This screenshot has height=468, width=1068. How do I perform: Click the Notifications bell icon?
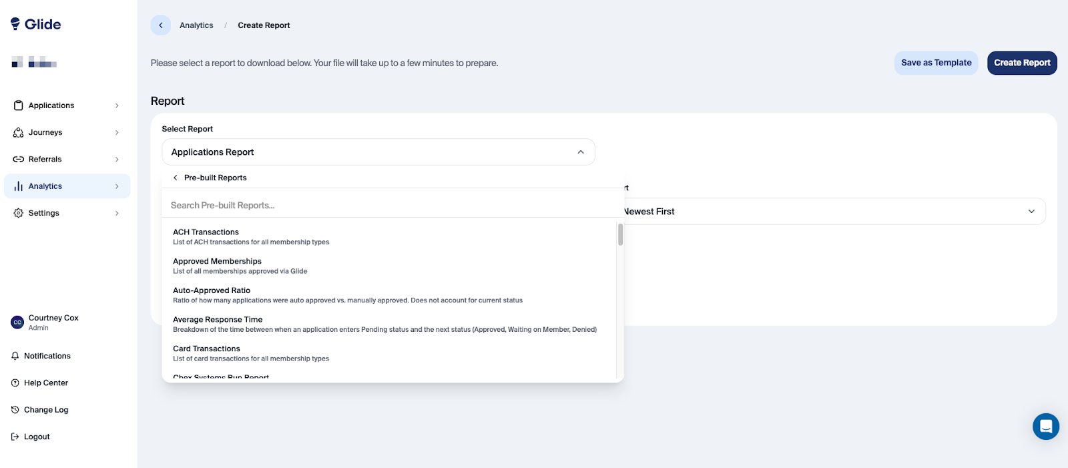[15, 356]
